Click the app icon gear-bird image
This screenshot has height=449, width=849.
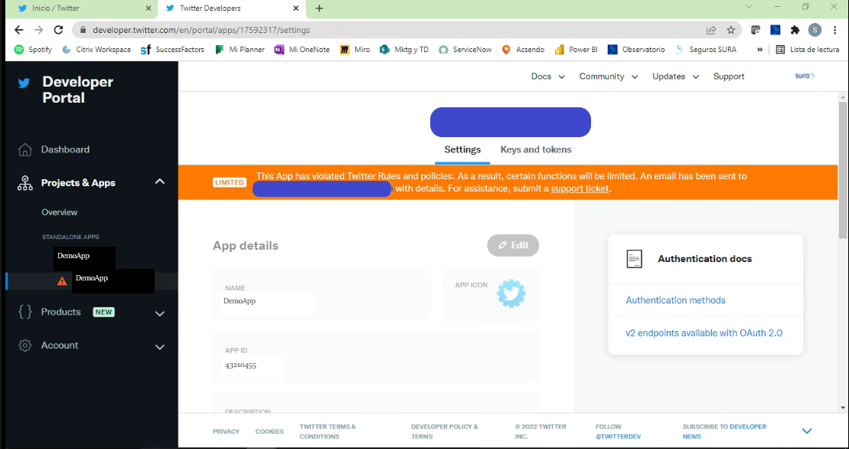point(511,293)
